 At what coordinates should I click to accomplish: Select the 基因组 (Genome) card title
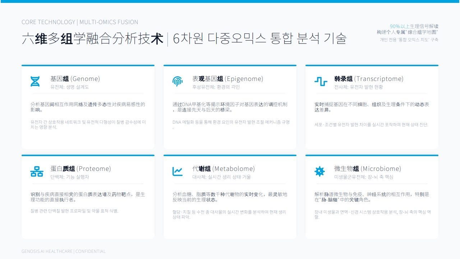point(75,79)
